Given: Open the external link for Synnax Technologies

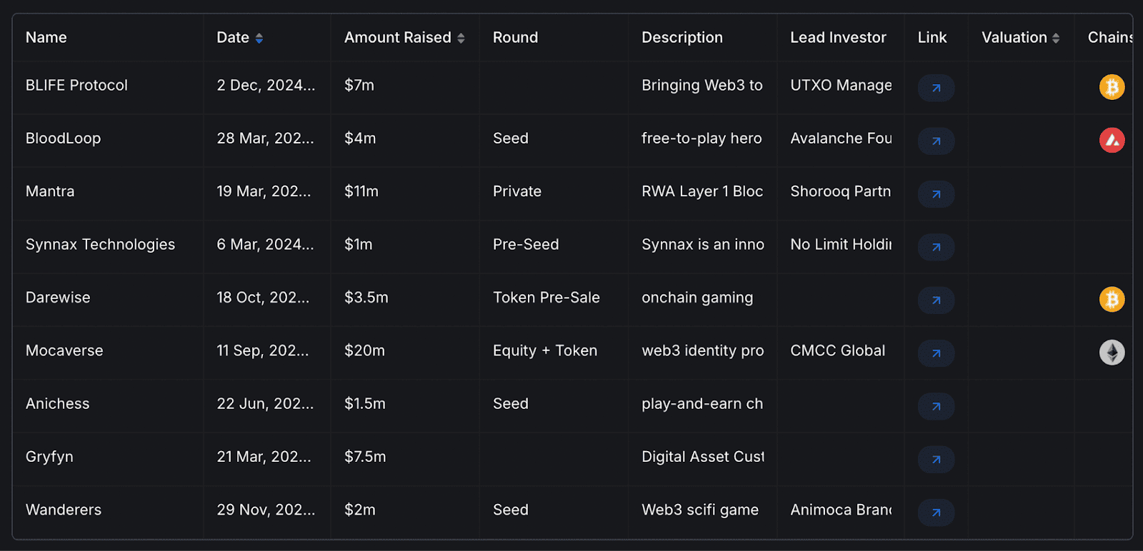Looking at the screenshot, I should [935, 247].
